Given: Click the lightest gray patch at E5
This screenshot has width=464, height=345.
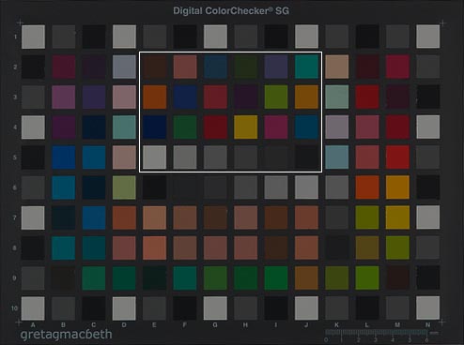Looking at the screenshot, I should (155, 157).
